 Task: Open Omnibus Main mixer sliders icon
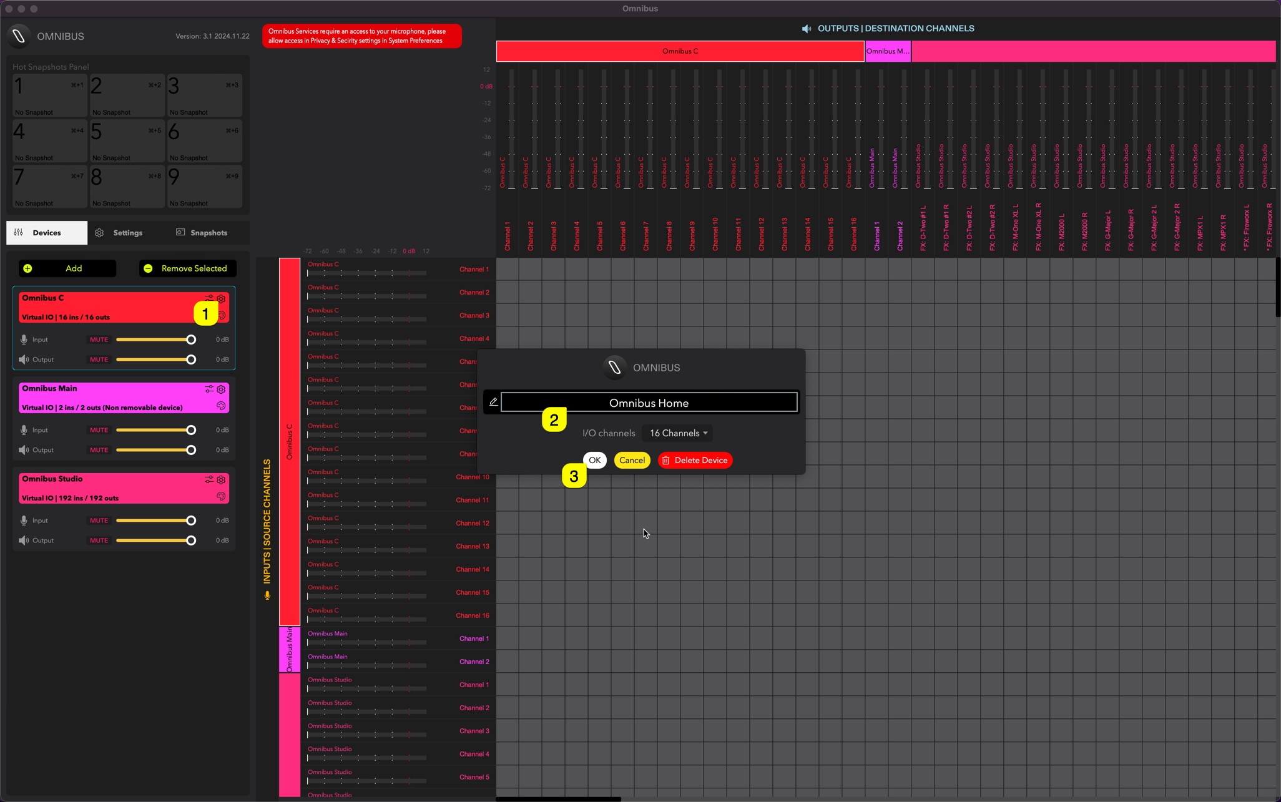209,389
